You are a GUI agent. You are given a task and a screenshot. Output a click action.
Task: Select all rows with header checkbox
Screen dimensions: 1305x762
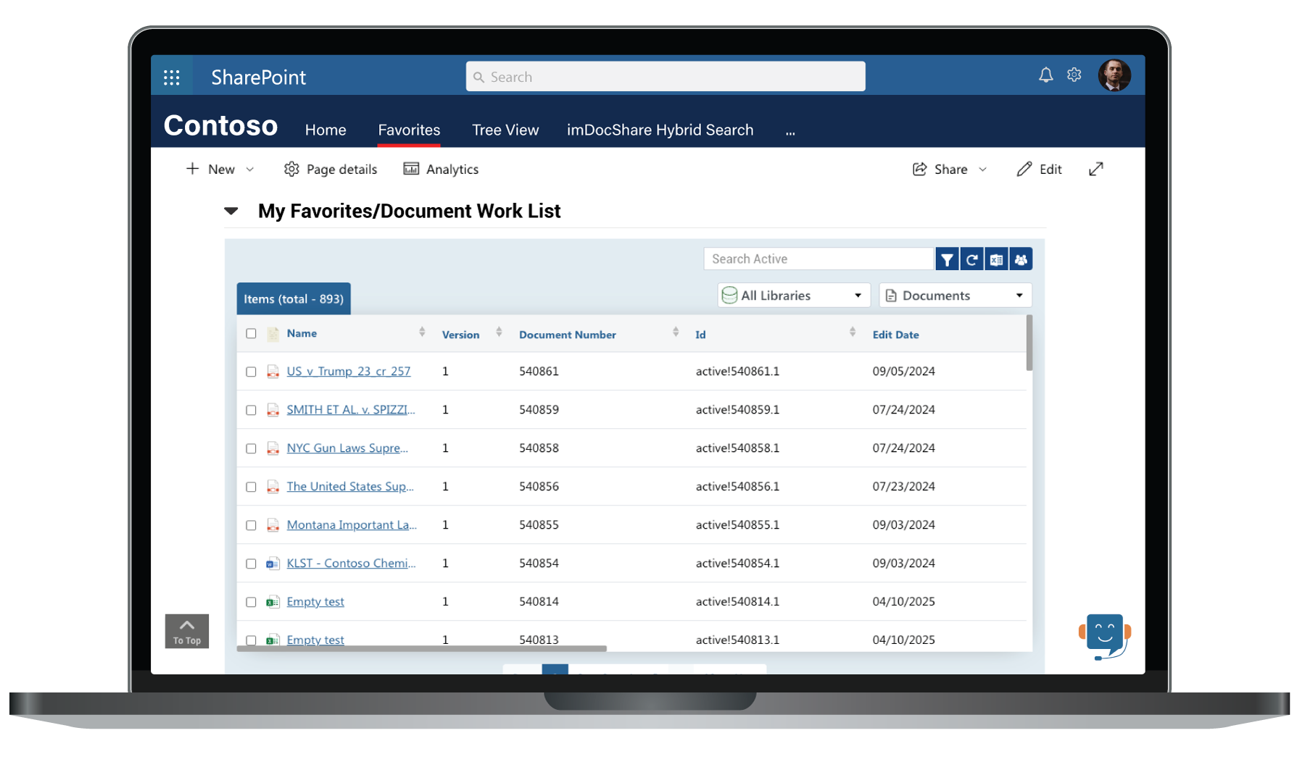[x=251, y=334]
